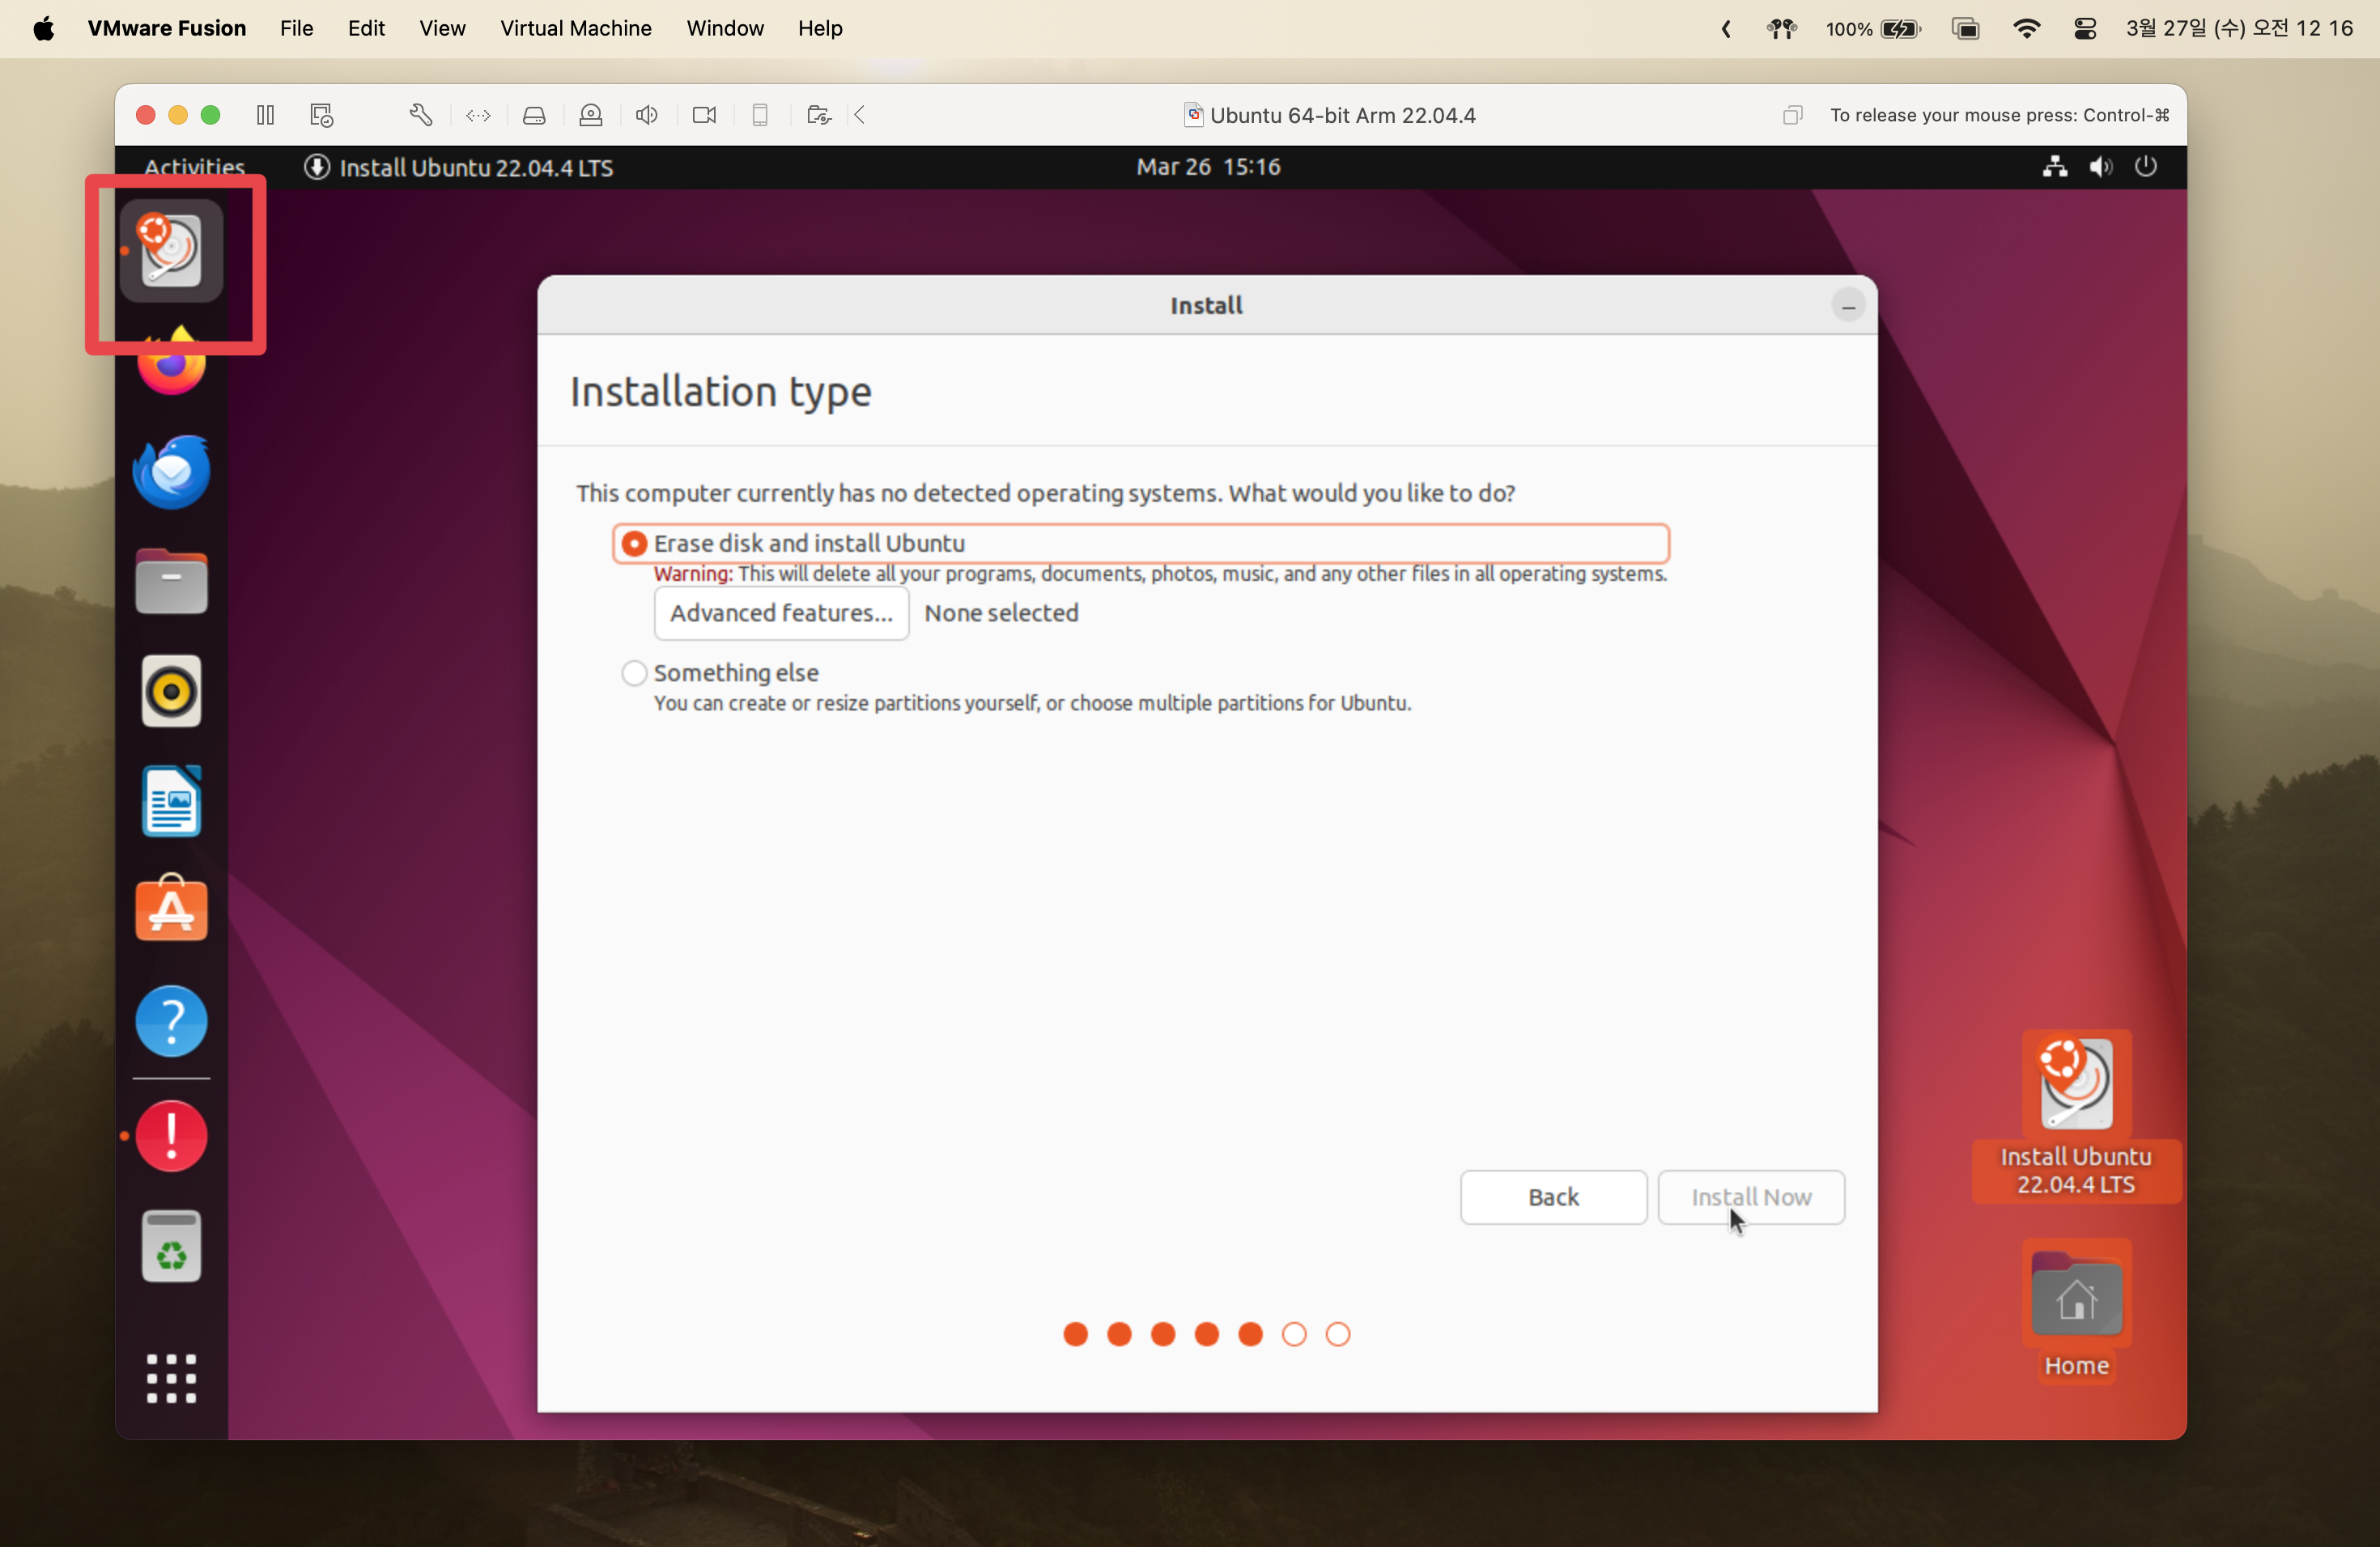Click the VMware sound speaker toolbar icon
Viewport: 2380px width, 1547px height.
tap(647, 115)
